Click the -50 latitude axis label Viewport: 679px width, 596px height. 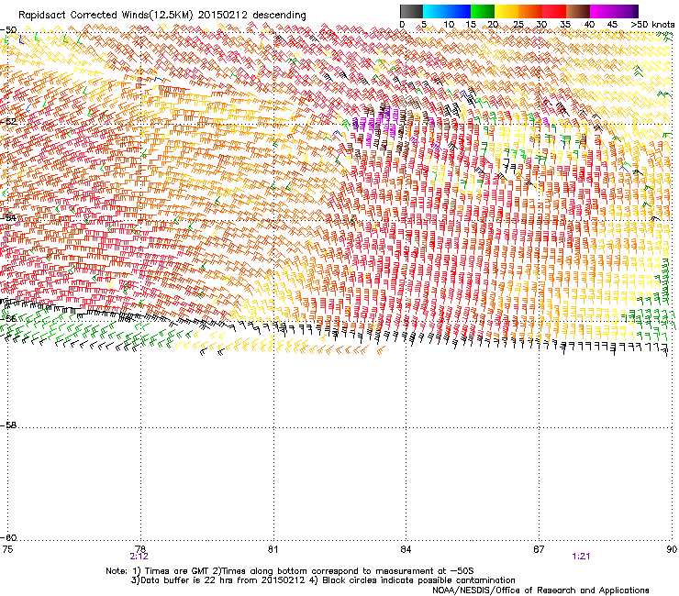pyautogui.click(x=8, y=30)
